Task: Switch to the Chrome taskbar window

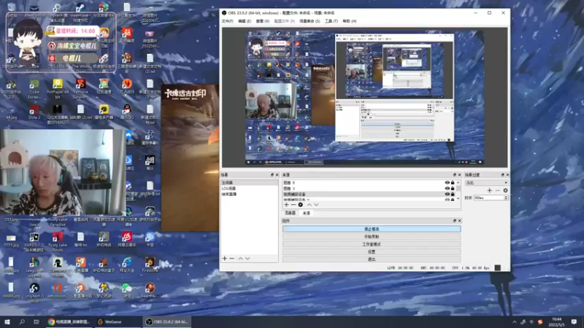Action: pos(69,321)
